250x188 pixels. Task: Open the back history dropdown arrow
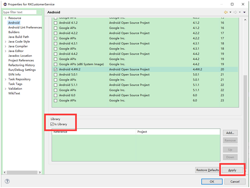tap(230, 12)
